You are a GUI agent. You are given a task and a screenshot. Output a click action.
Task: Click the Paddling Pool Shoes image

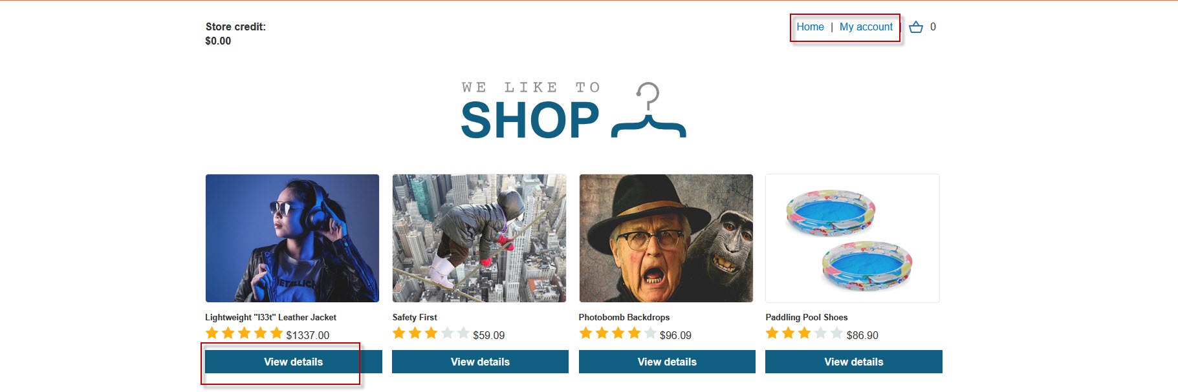click(853, 238)
